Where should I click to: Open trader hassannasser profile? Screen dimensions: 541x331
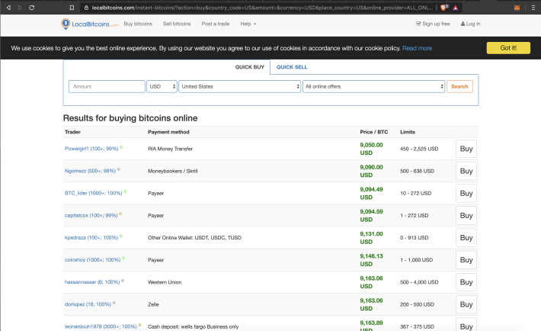tap(92, 282)
